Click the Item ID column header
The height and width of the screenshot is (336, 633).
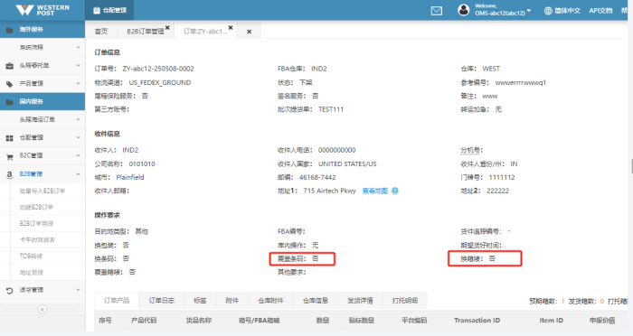(551, 321)
